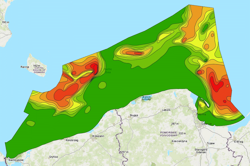250x166 pixels.
Task: Click the Kolobrzeg town label
Action: [x=72, y=140]
